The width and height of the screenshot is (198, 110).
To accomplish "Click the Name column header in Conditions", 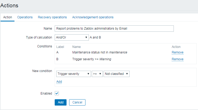I will click(77, 47).
